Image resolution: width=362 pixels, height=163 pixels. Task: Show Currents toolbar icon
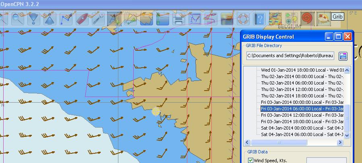pyautogui.click(x=146, y=19)
